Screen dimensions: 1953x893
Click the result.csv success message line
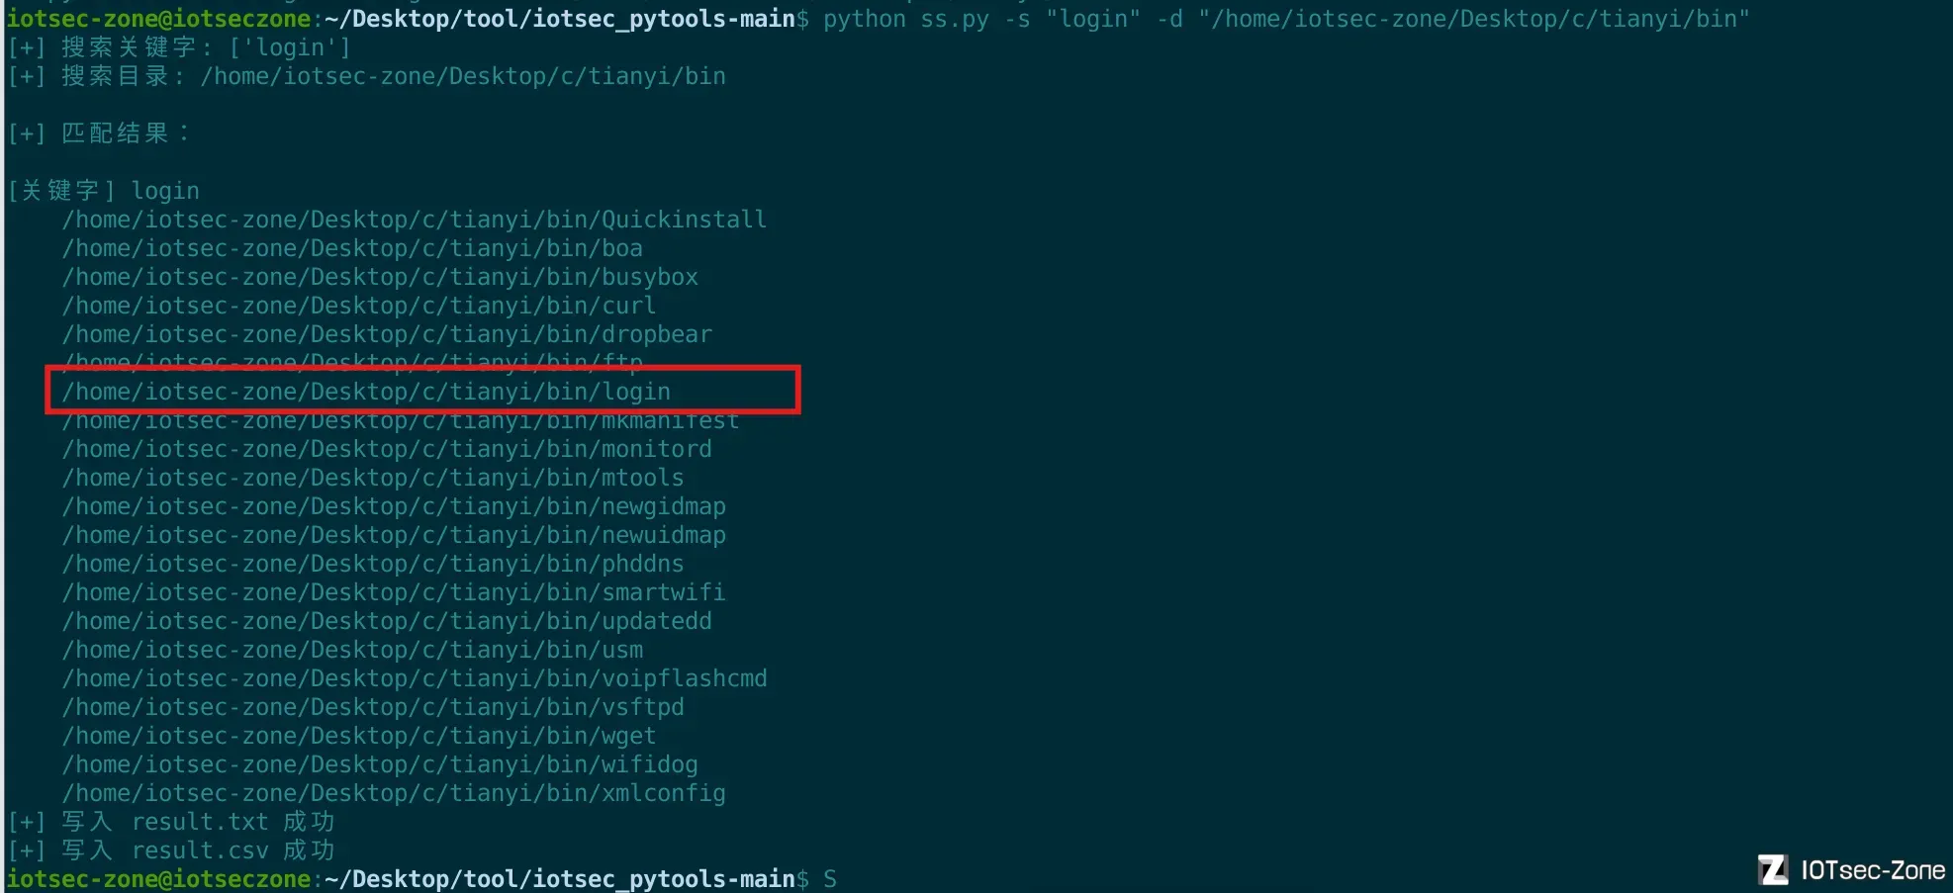(171, 850)
